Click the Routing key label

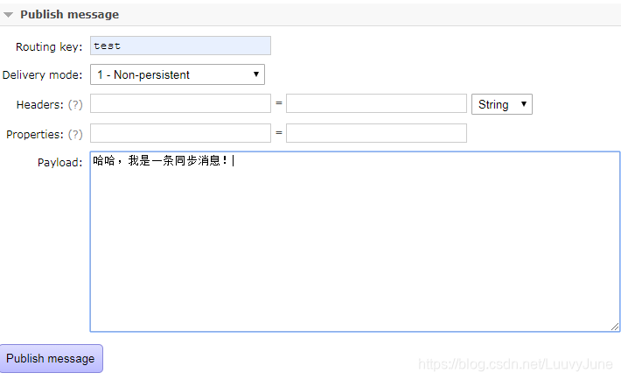(x=49, y=46)
